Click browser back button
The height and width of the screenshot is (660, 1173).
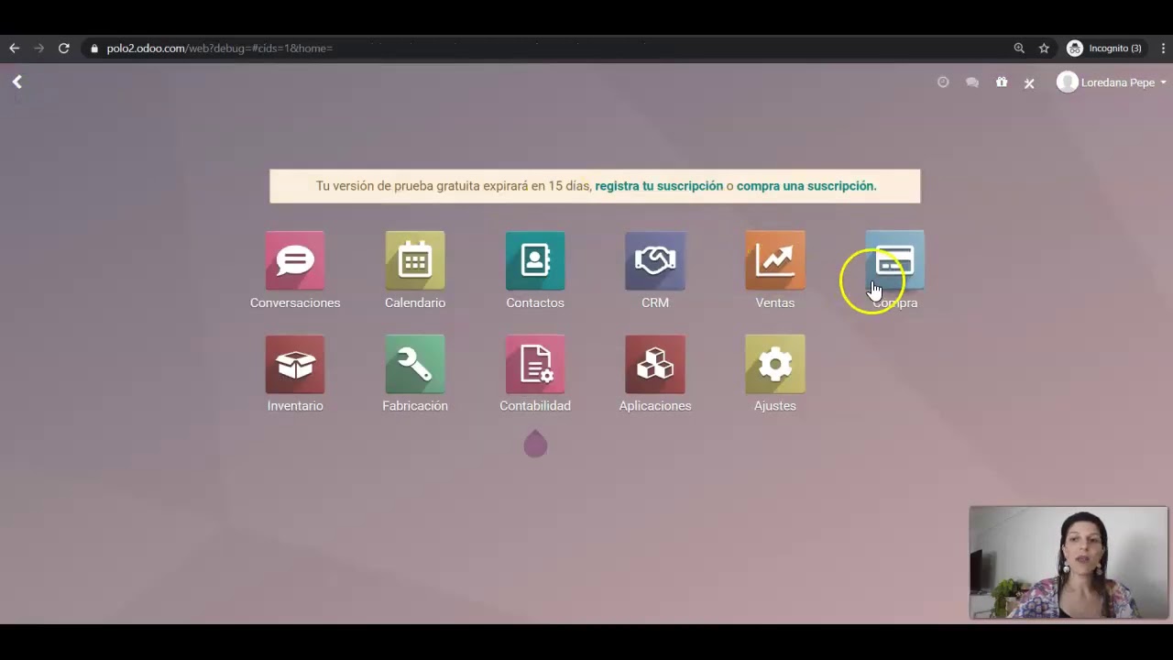[14, 49]
